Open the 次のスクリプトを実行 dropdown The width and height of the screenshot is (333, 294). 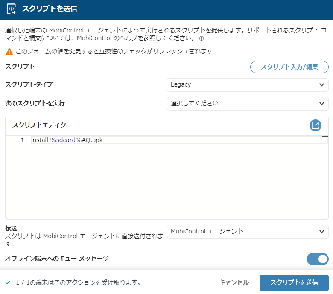(x=248, y=104)
